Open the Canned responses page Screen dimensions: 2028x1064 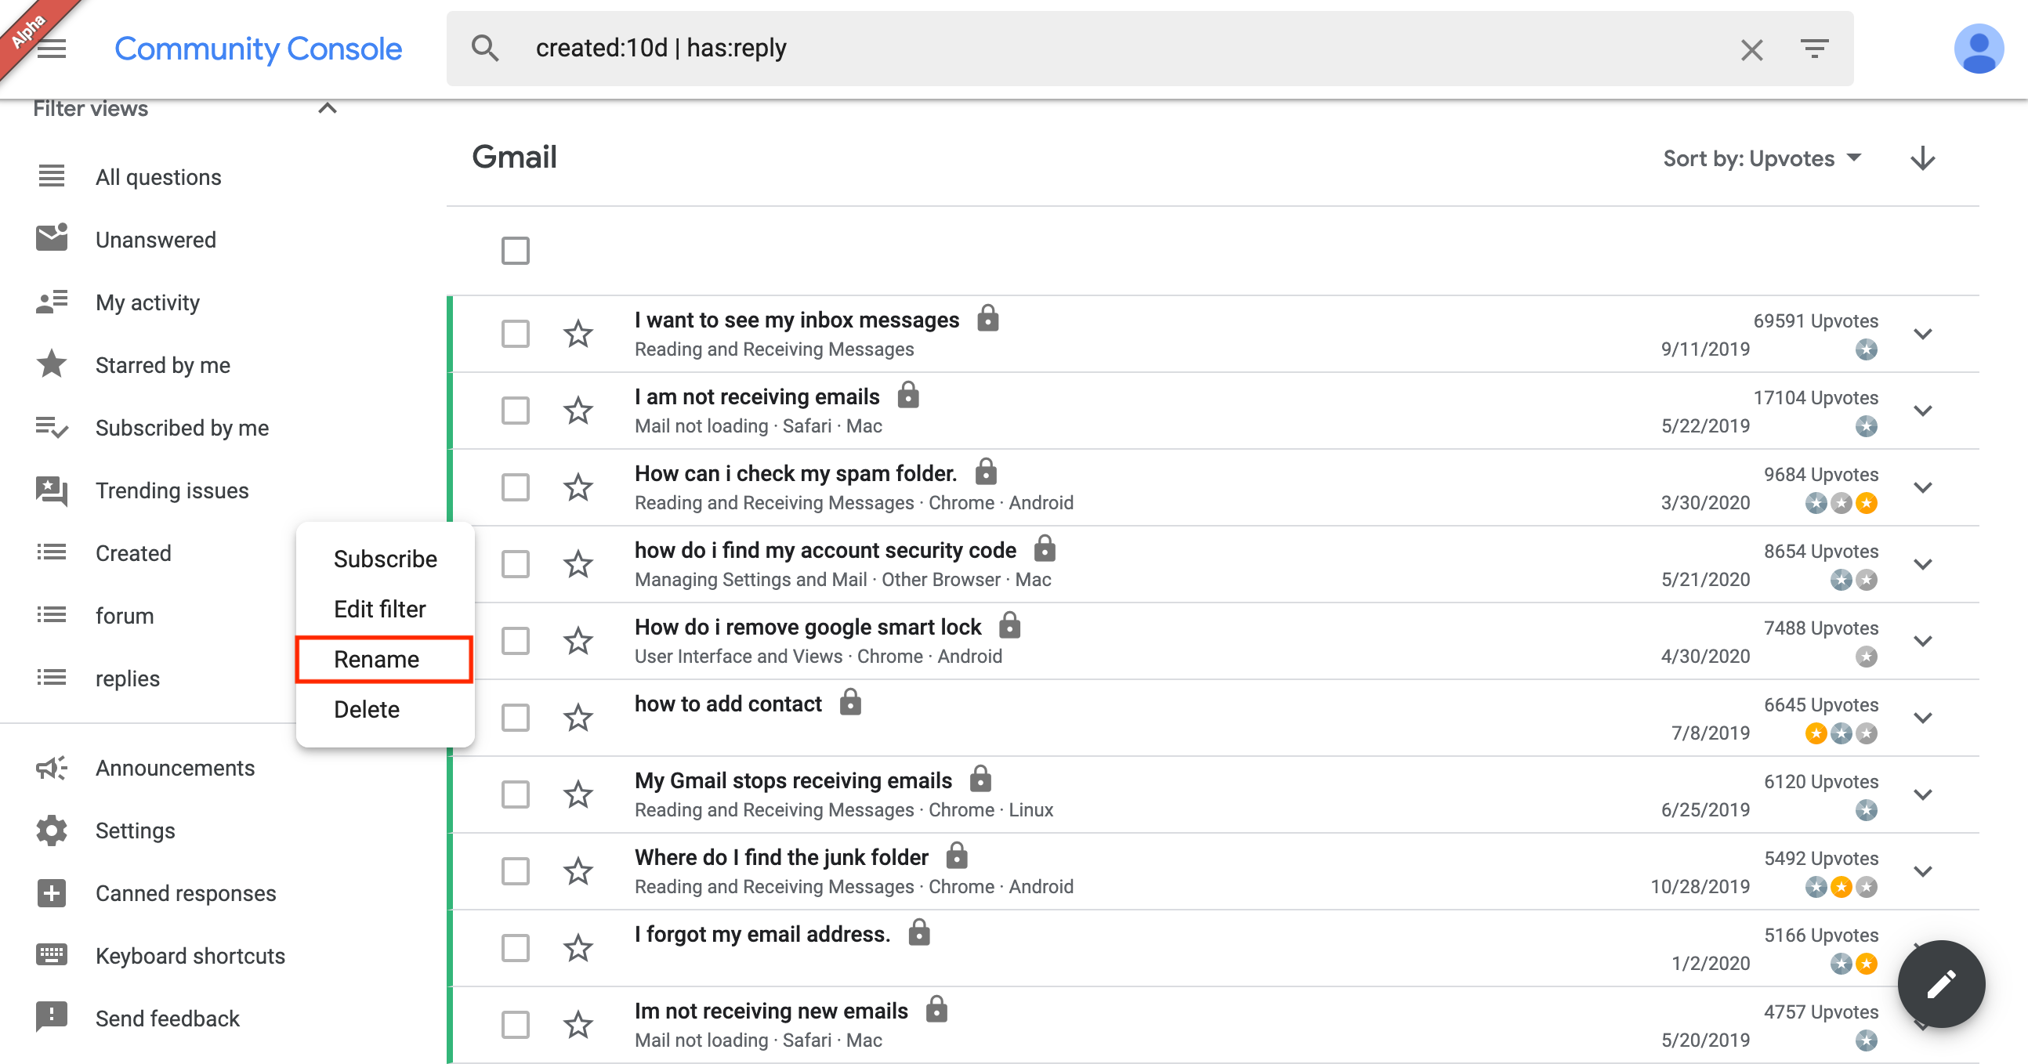186,892
